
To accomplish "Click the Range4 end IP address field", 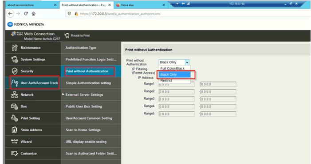I will pos(218,106).
